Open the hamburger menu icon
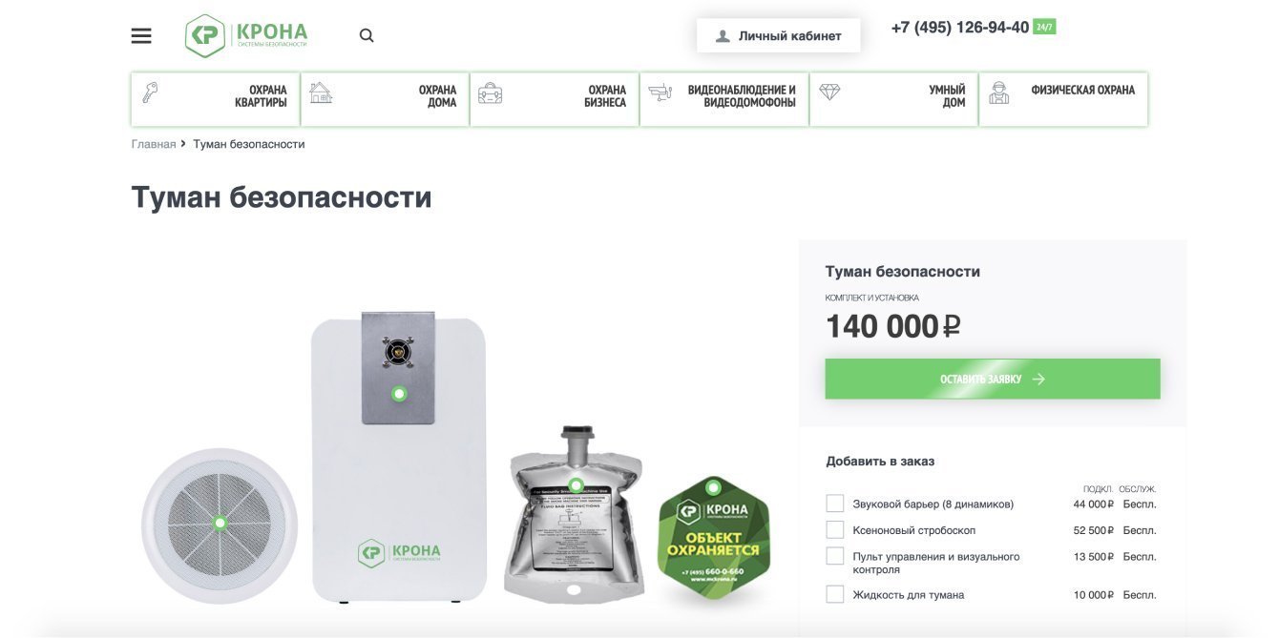 click(141, 36)
